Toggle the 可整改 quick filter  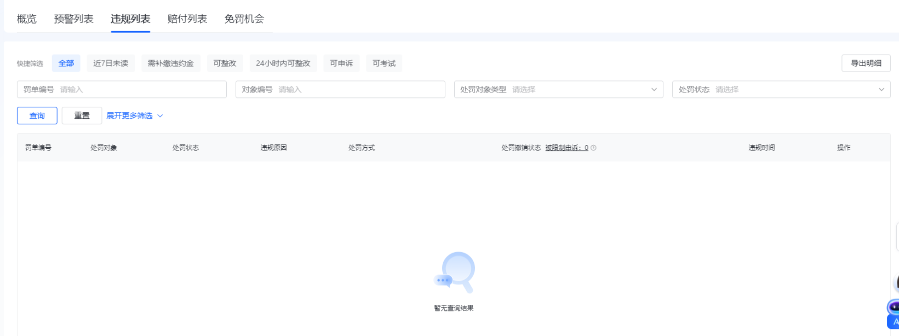[225, 63]
